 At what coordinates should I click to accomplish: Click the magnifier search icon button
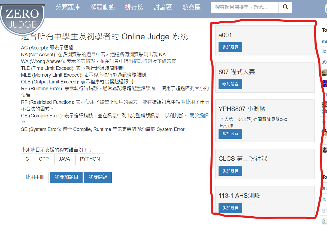[x=285, y=7]
